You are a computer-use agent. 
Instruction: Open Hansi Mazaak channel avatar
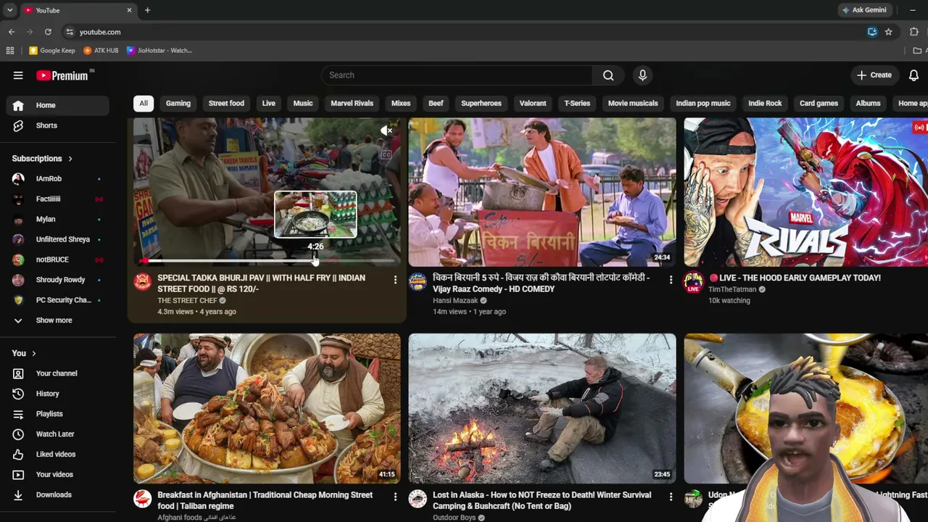(x=418, y=281)
